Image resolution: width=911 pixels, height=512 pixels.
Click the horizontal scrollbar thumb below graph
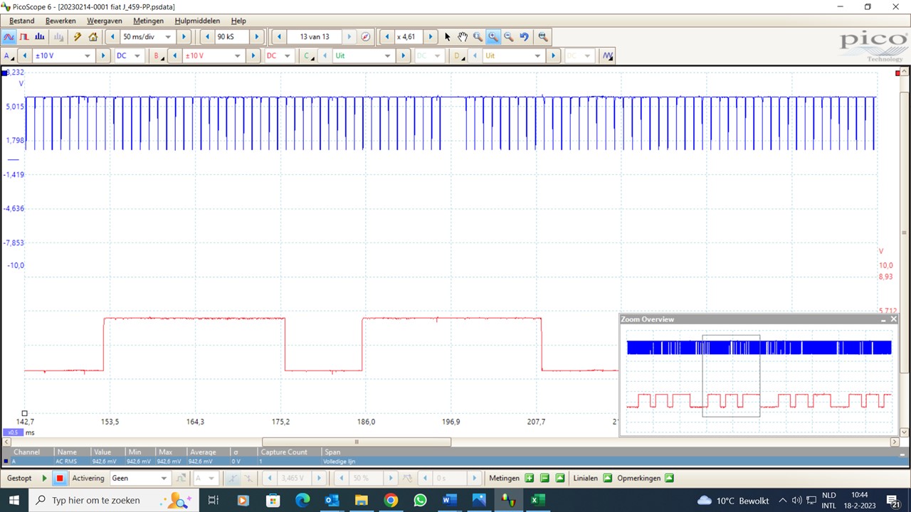pyautogui.click(x=357, y=442)
